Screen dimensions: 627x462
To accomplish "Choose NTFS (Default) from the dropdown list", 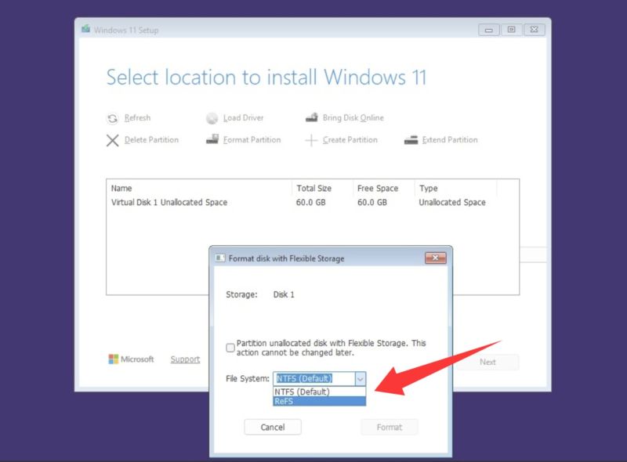I will click(319, 392).
